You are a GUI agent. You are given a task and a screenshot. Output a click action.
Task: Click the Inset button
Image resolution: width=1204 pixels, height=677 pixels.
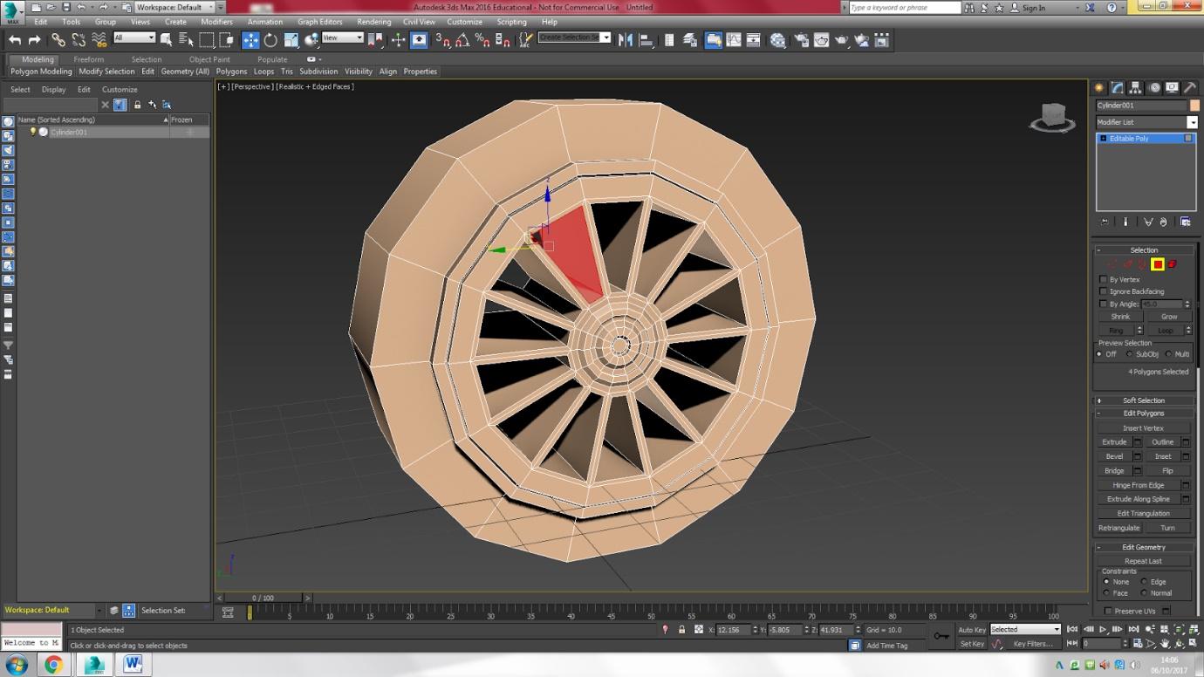tap(1163, 456)
